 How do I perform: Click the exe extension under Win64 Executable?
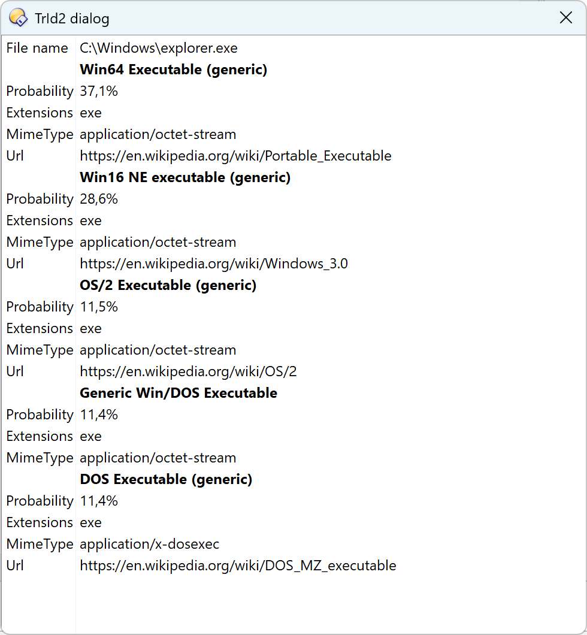(x=90, y=113)
